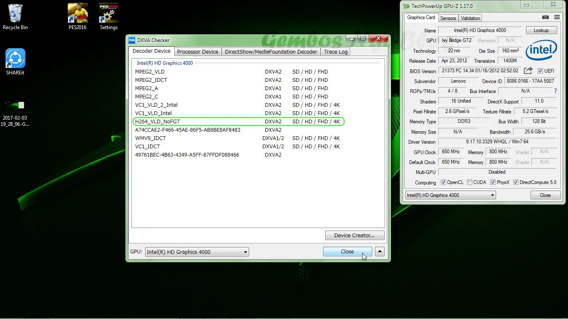
Task: Toggle the DirectCompute 5.0 checkbox
Action: point(516,182)
